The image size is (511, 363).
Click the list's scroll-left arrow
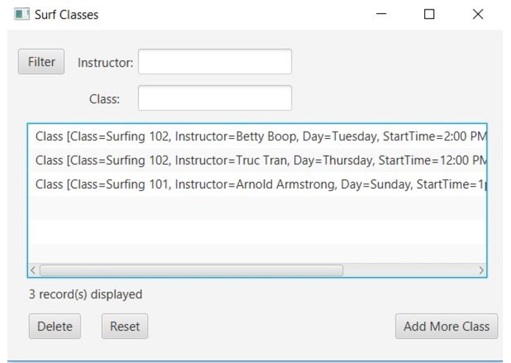point(32,270)
